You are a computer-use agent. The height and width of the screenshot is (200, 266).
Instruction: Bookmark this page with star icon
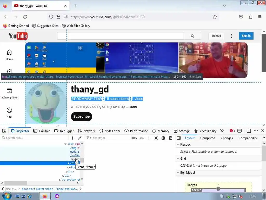215,17
